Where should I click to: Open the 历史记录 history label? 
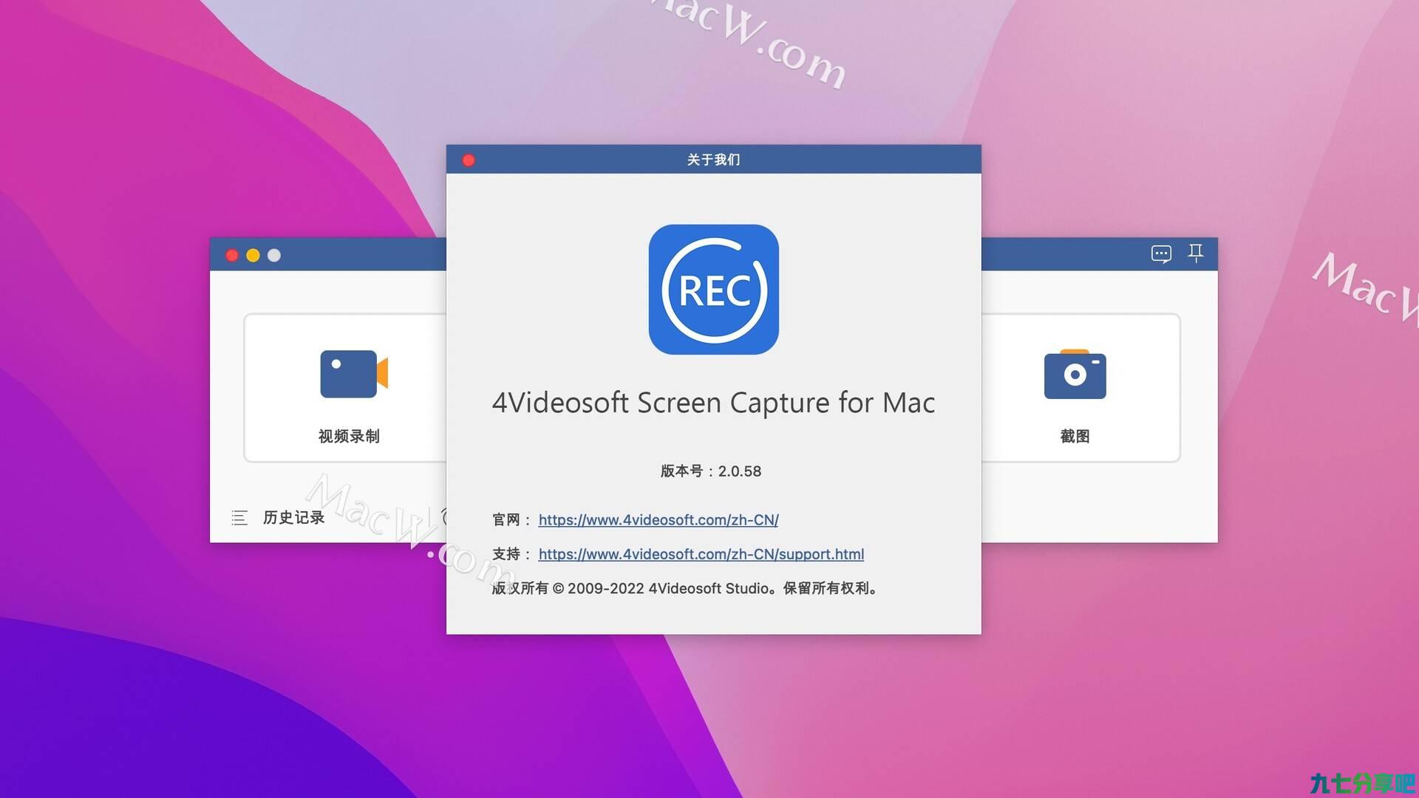pyautogui.click(x=294, y=517)
